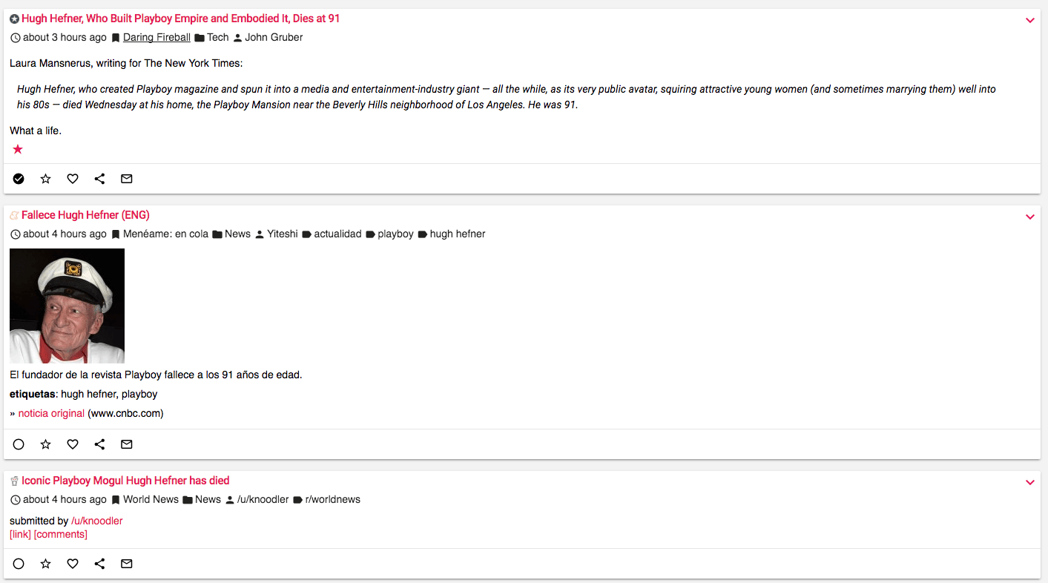
Task: Email the Iconic Playboy Mogul post
Action: click(127, 564)
